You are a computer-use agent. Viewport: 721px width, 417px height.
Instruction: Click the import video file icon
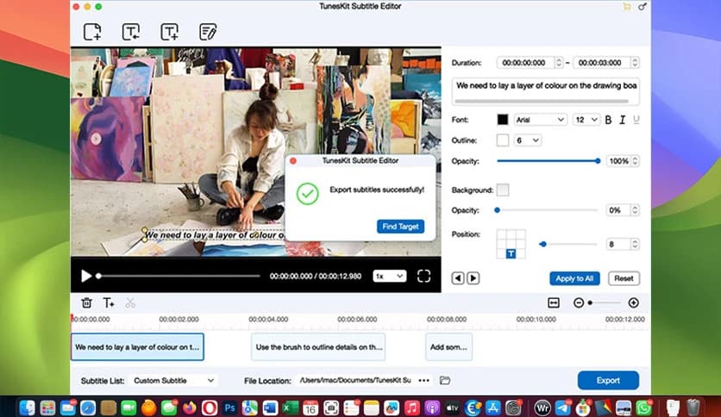click(x=92, y=32)
